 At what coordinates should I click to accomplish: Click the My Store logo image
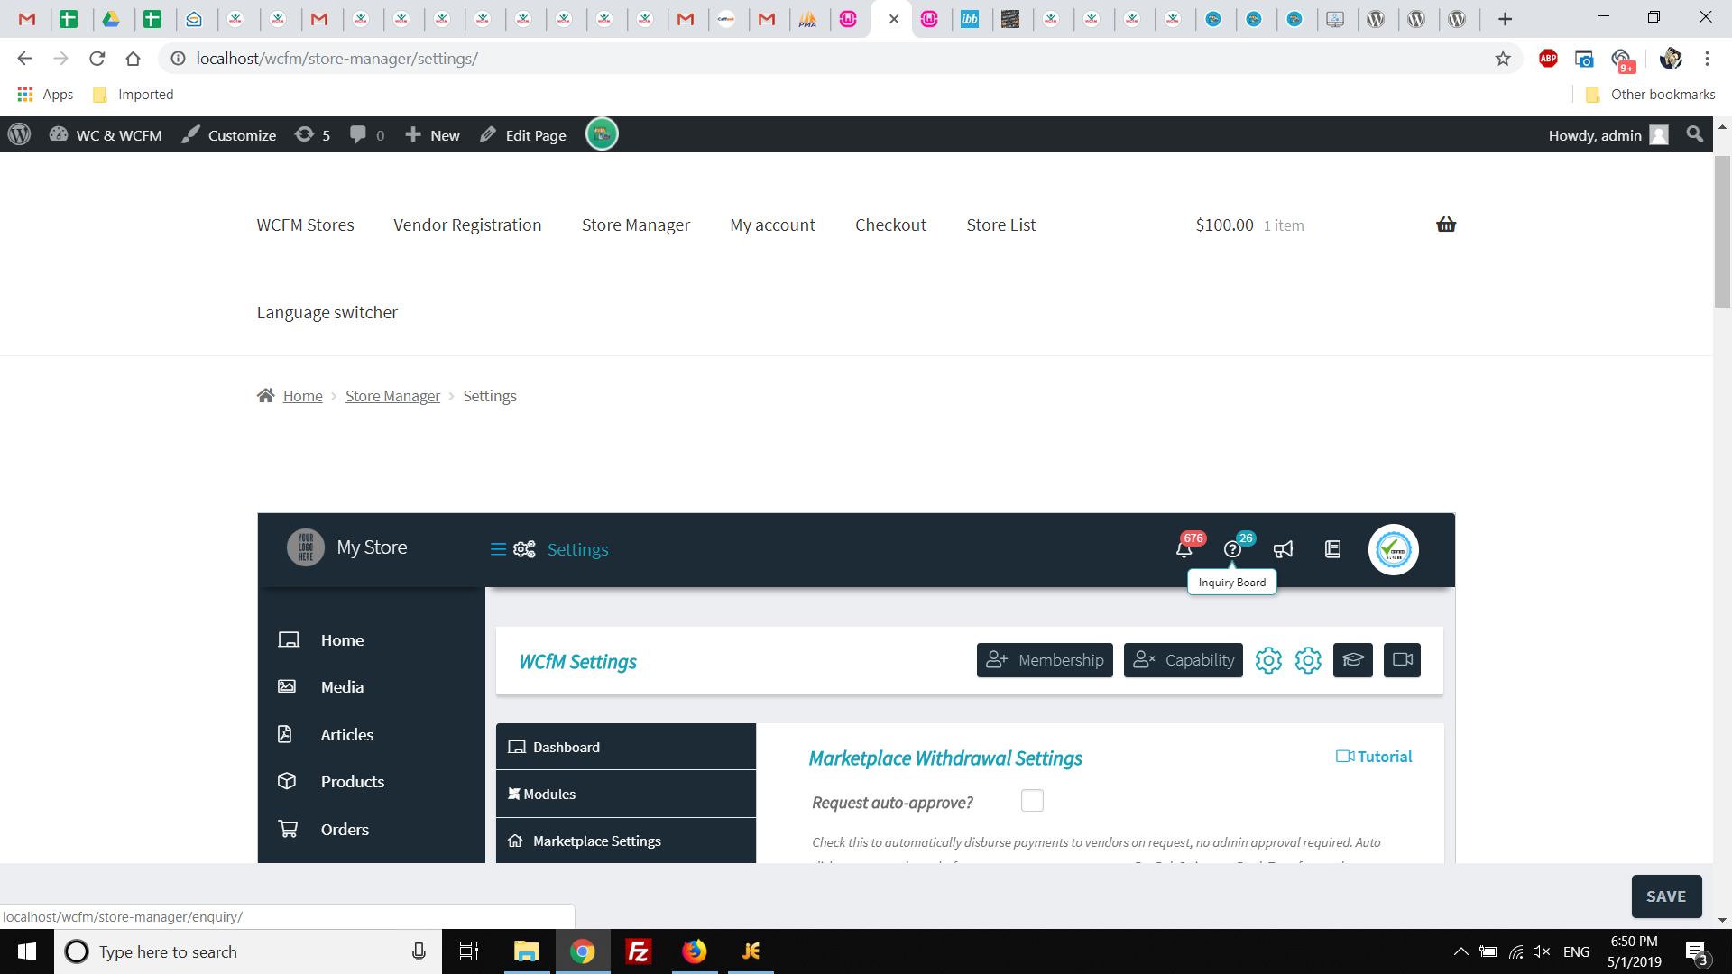point(306,547)
